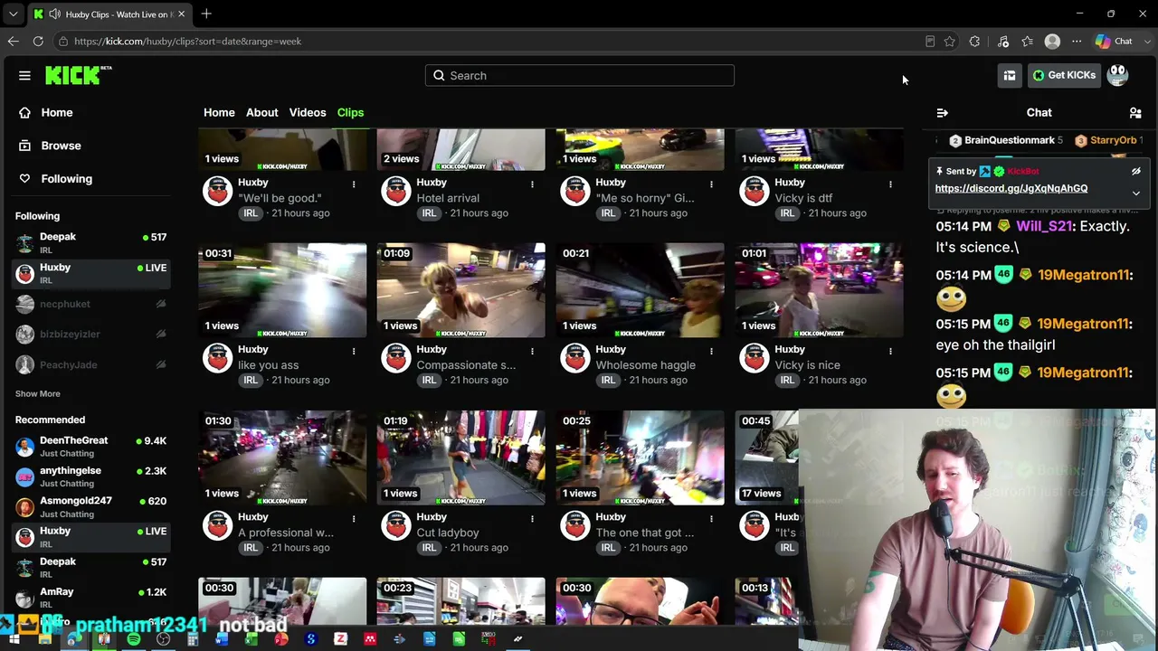
Task: Play the like you ass clip thumbnail
Action: (282, 290)
